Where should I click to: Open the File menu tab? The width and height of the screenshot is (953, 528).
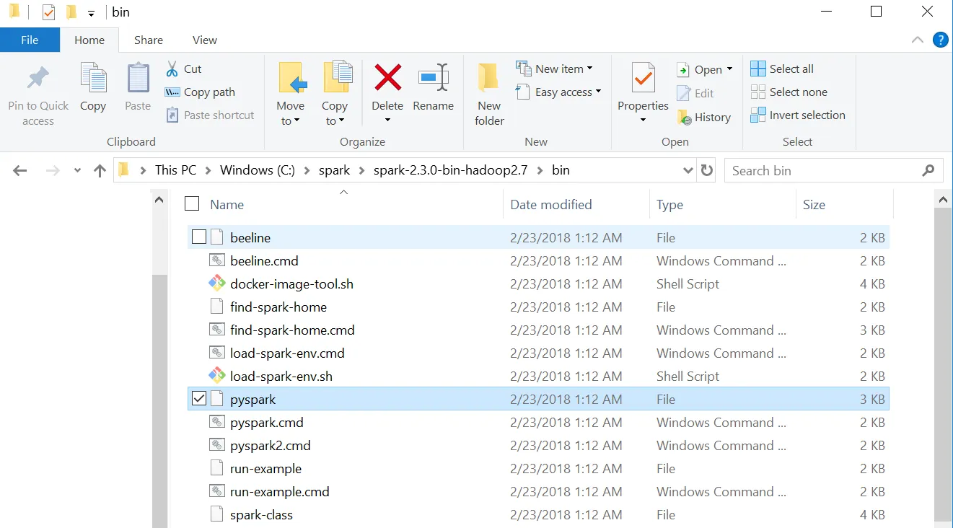click(30, 40)
